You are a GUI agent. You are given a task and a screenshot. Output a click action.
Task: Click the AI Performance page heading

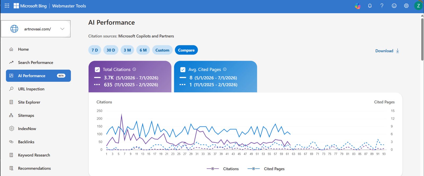coord(112,22)
